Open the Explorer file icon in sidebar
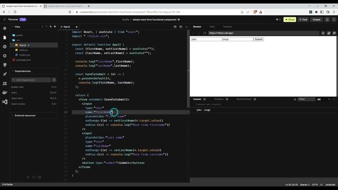This screenshot has width=338, height=190. 5,37
